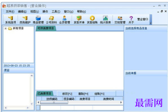This screenshot has width=168, height=112.
Task: Select the 可供消费项目 tab
Action: click(46, 28)
